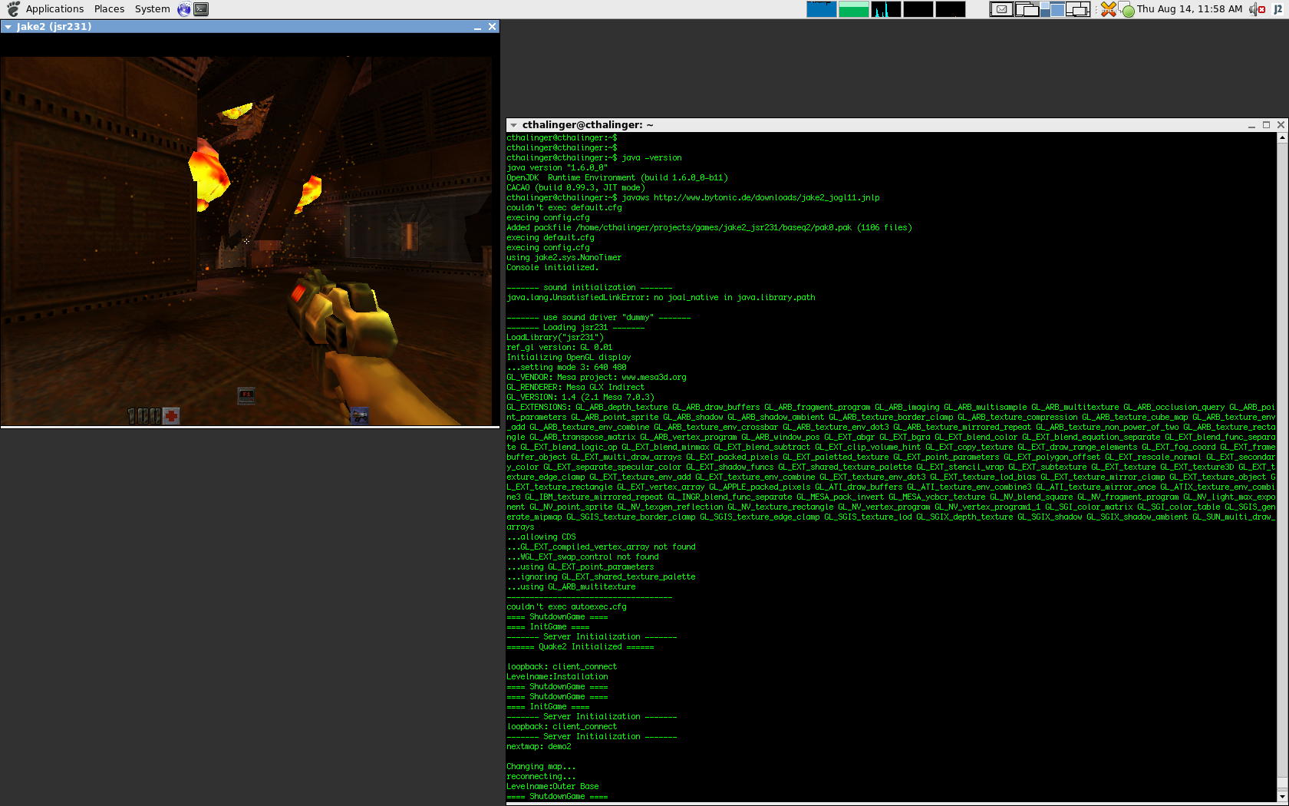Switch to first workspace with mail window
Screen dimensions: 1289x806
point(1001,9)
